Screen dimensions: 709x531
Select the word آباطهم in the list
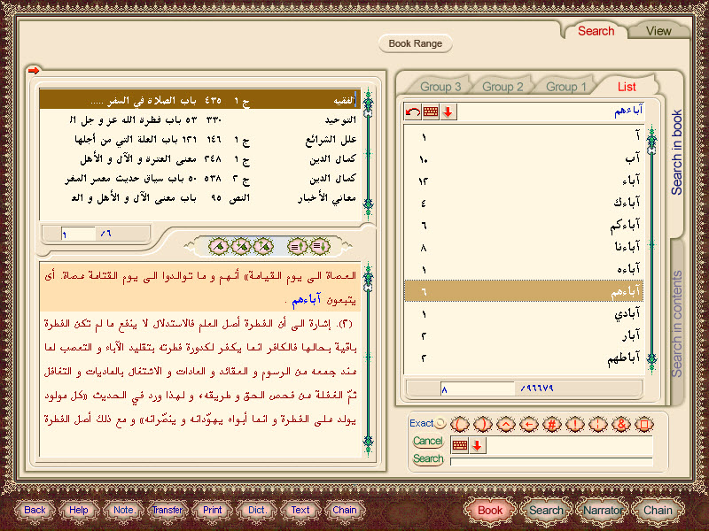523,358
